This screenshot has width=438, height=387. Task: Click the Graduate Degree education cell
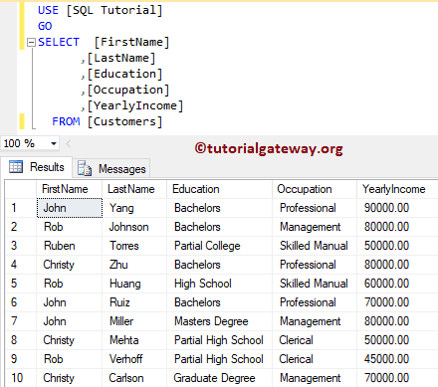219,378
